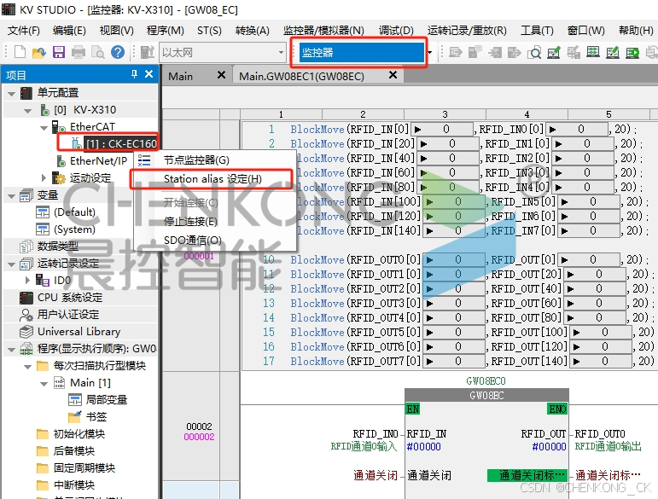Switch to the Main tab

[180, 76]
